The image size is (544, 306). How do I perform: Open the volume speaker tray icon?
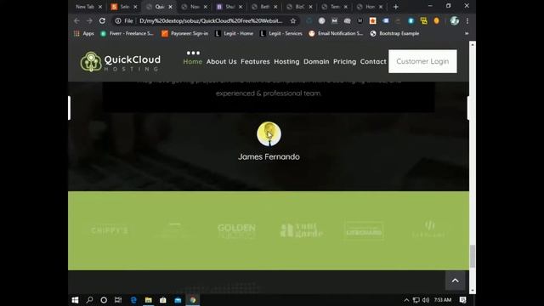click(x=426, y=300)
